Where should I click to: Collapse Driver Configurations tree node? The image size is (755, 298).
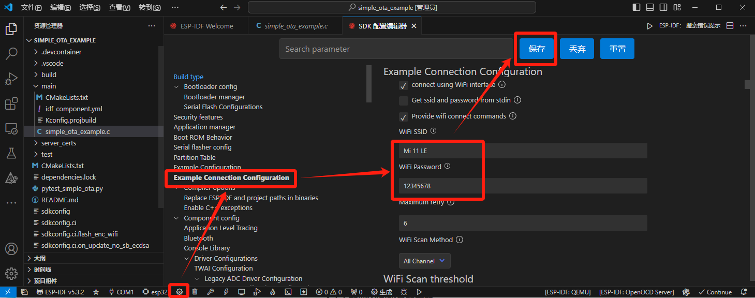(x=187, y=259)
